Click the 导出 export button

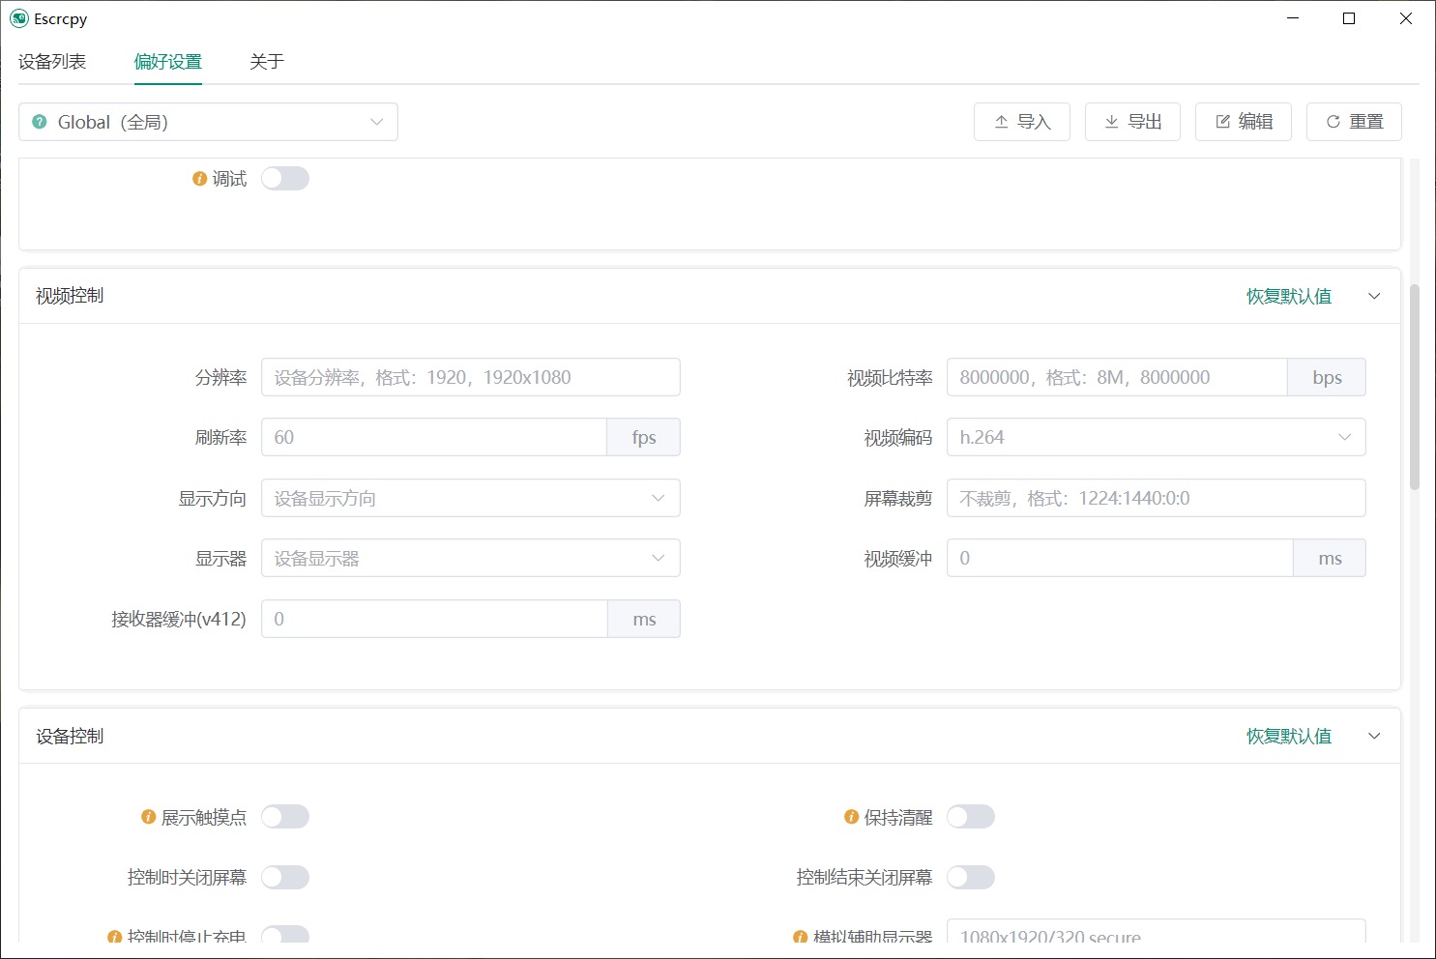click(1132, 122)
